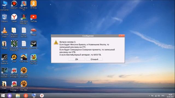Select the Bandicam desktop shortcut
This screenshot has width=175, height=98.
coord(14,5)
